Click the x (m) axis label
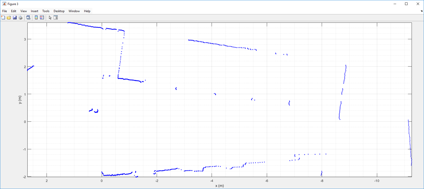Image resolution: width=424 pixels, height=189 pixels. [x=219, y=186]
